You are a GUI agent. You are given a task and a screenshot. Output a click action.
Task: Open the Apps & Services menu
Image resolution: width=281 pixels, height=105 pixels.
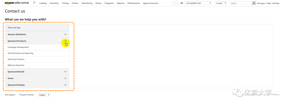click(151, 3)
